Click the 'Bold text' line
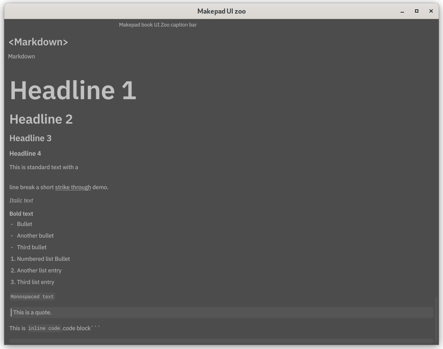This screenshot has height=349, width=443. (x=21, y=213)
